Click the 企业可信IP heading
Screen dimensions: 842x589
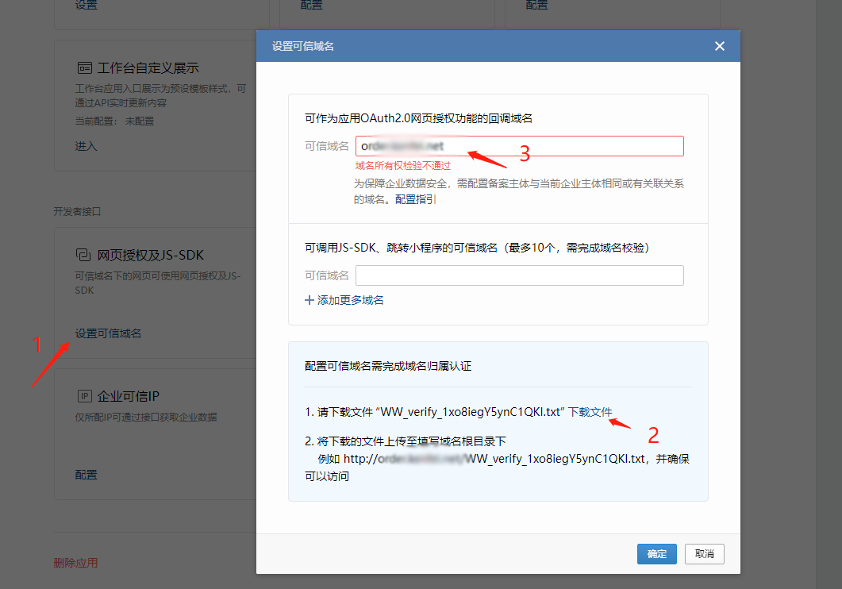pyautogui.click(x=128, y=396)
